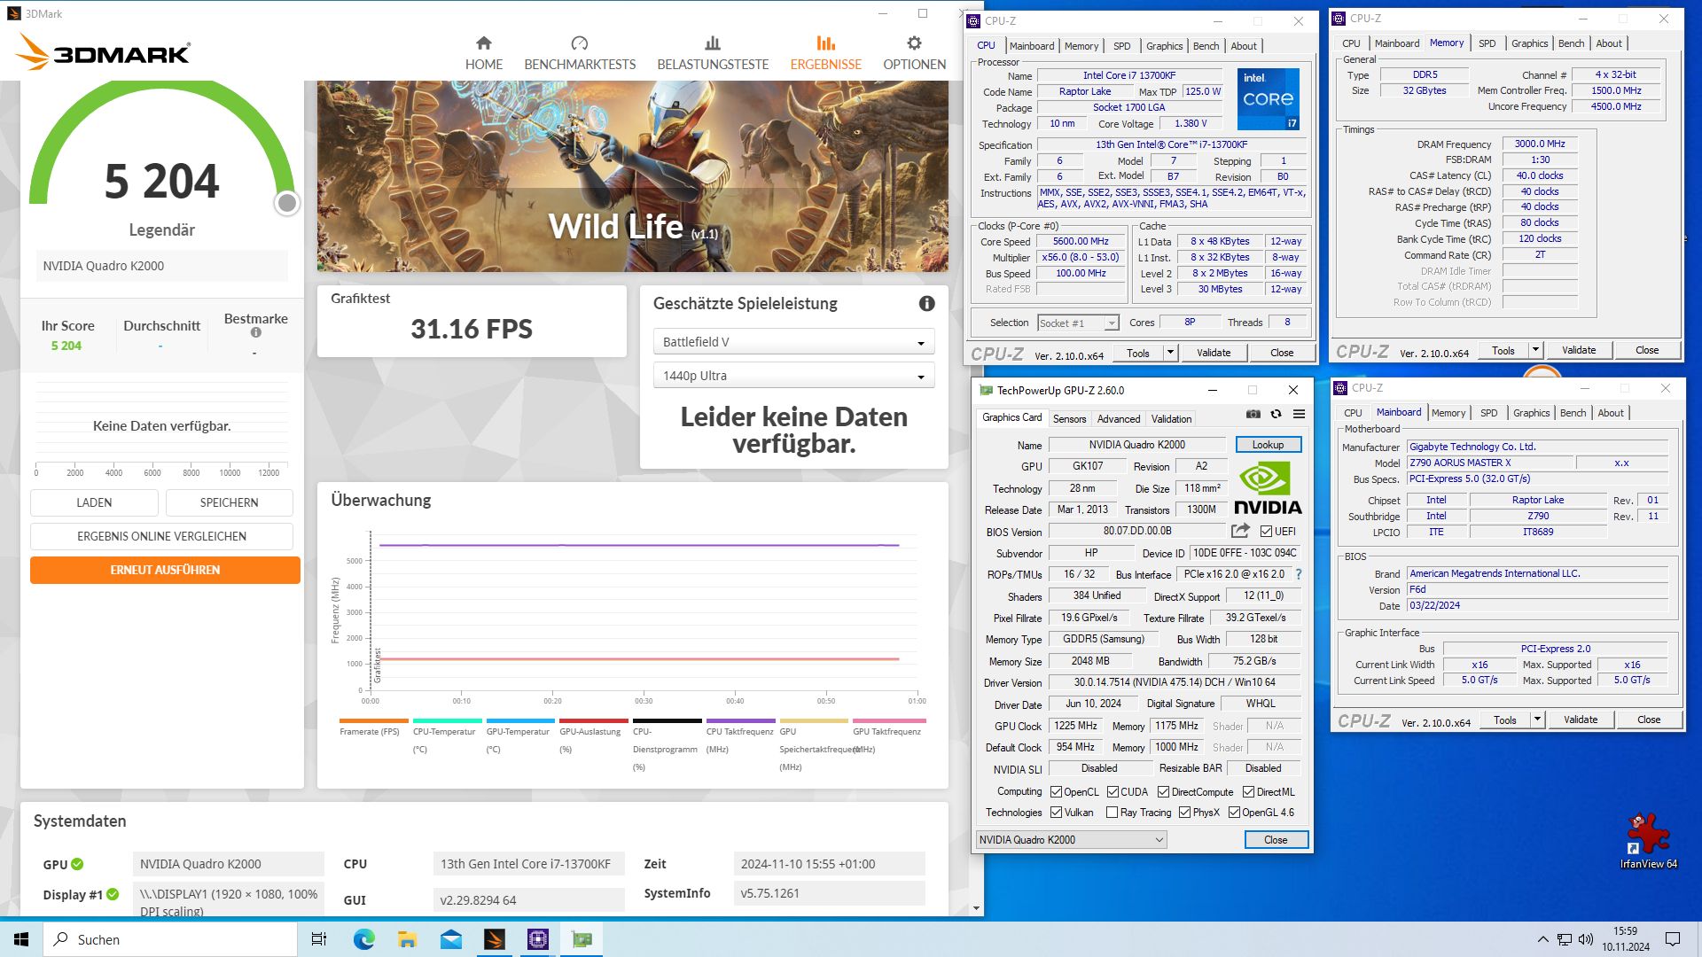Switch to CPU-Z via taskbar icon
Image resolution: width=1702 pixels, height=957 pixels.
(x=538, y=939)
